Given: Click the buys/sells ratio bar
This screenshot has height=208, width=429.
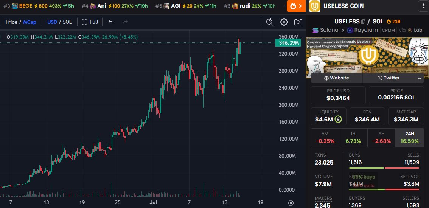Looking at the screenshot, I should [384, 168].
